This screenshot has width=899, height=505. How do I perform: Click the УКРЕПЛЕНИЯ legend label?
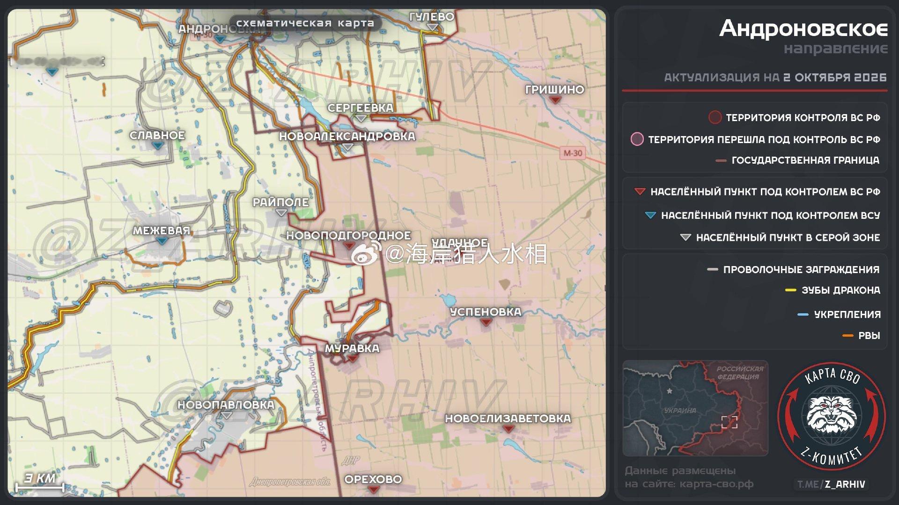tap(847, 315)
